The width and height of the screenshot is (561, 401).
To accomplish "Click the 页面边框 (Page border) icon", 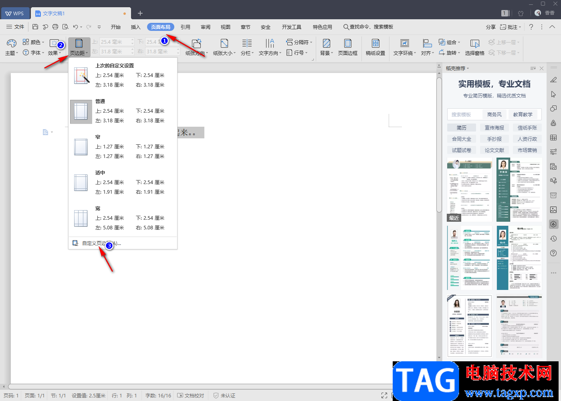I will pos(348,43).
